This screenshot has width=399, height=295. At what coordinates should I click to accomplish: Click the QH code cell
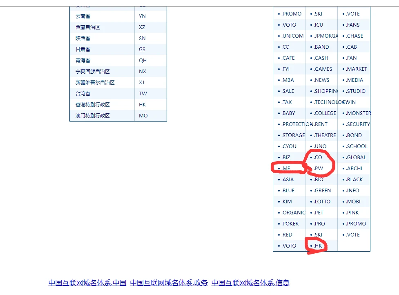click(151, 61)
